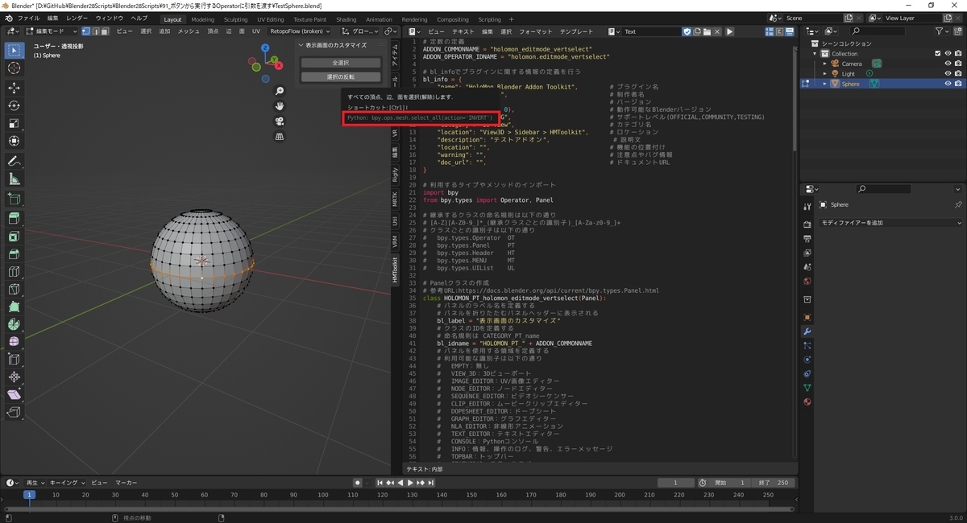Image resolution: width=967 pixels, height=523 pixels.
Task: Switch to the Sculpting workspace tab
Action: [236, 19]
